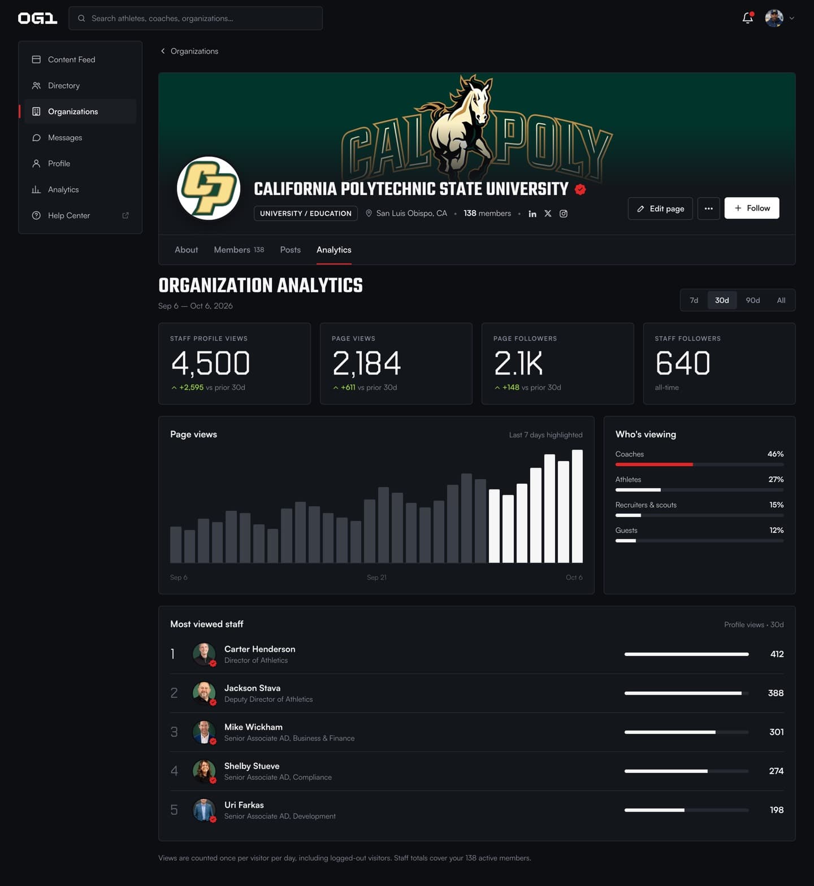The height and width of the screenshot is (886, 814).
Task: Click Uri Farkas's name
Action: [244, 805]
